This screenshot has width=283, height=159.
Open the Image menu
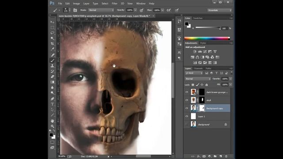76,4
